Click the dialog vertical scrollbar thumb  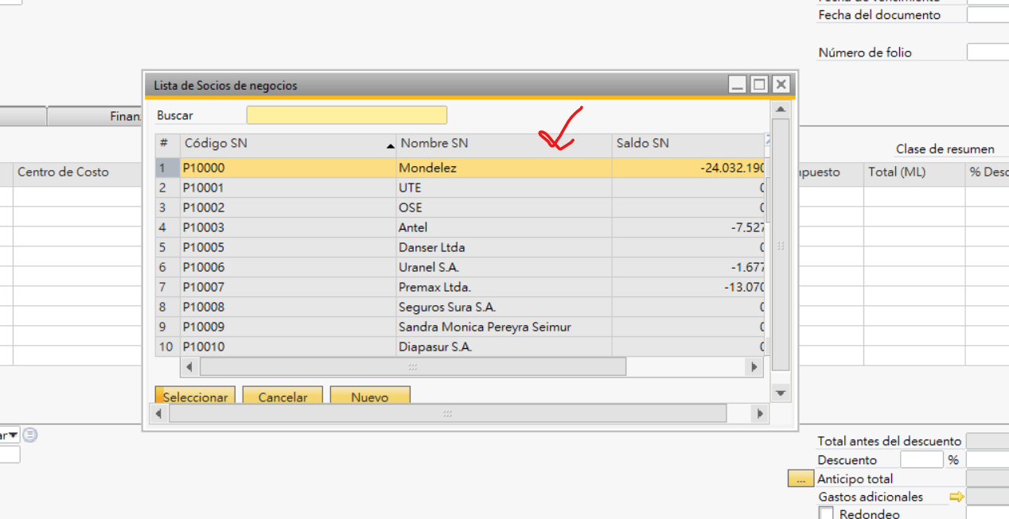(x=781, y=245)
